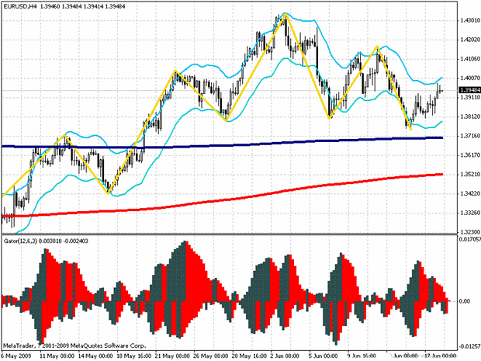The height and width of the screenshot is (361, 481).
Task: Click the 21 May 08:00 time label
Action: tap(173, 356)
